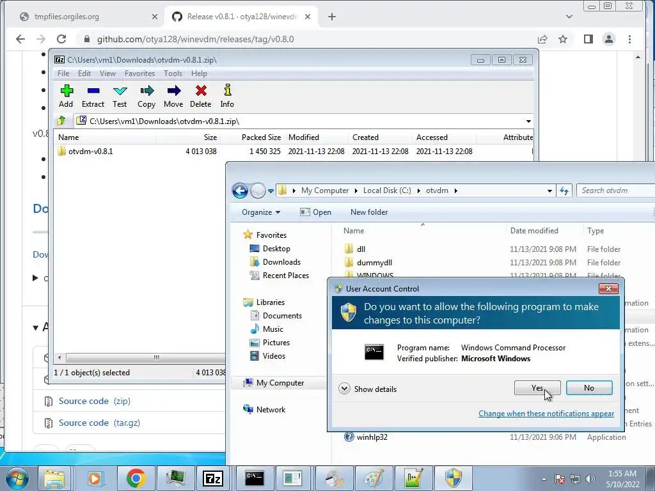
Task: Click the Move icon in 7-Zip toolbar
Action: [173, 96]
